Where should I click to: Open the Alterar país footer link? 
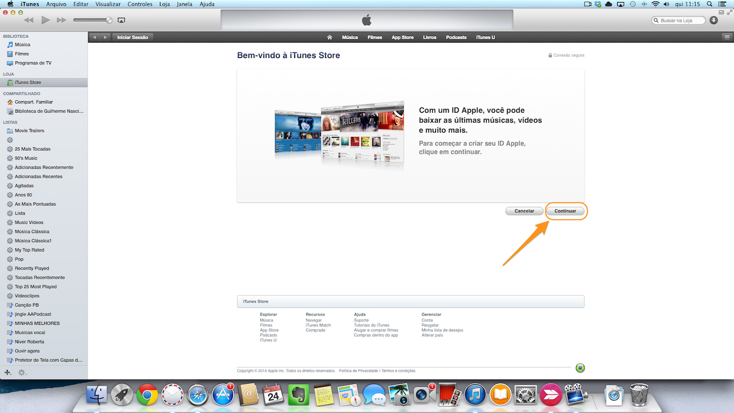[432, 335]
